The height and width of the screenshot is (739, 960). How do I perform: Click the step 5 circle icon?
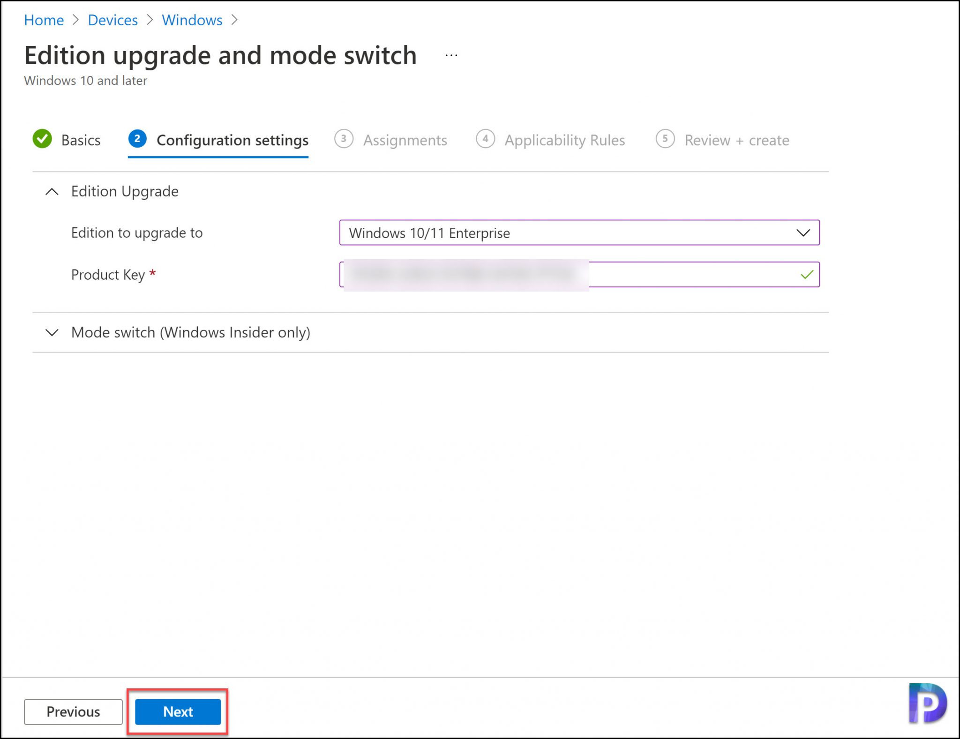[665, 139]
